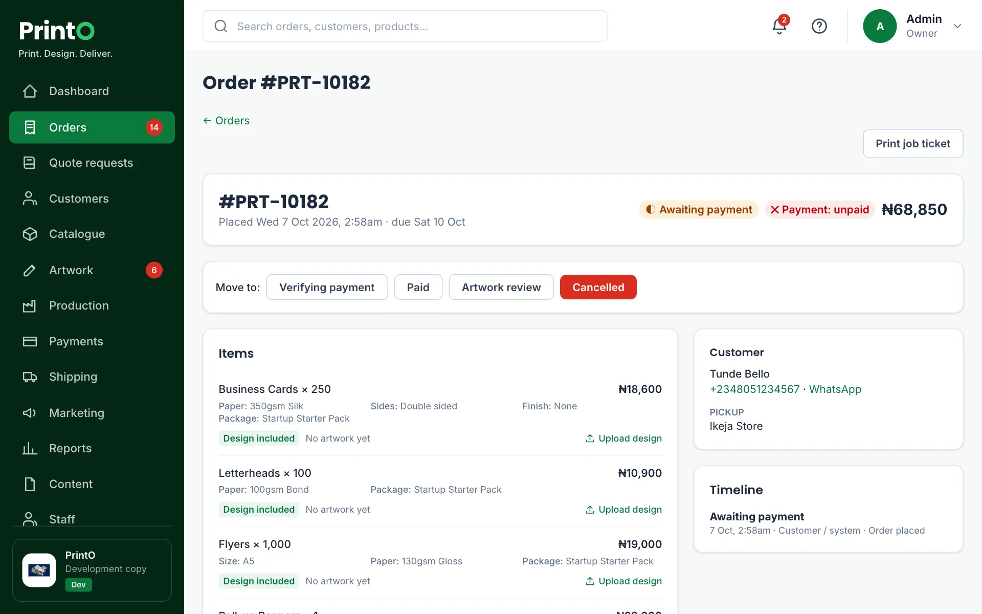Viewport: 982px width, 614px height.
Task: Move order to Paid
Action: pos(418,287)
